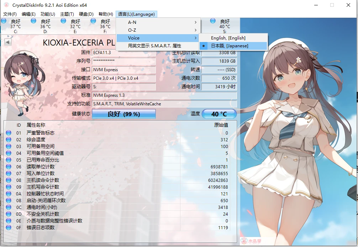Image resolution: width=358 pixels, height=247 pixels.
Task: Expand the O-Z language submenu
Action: 158,30
